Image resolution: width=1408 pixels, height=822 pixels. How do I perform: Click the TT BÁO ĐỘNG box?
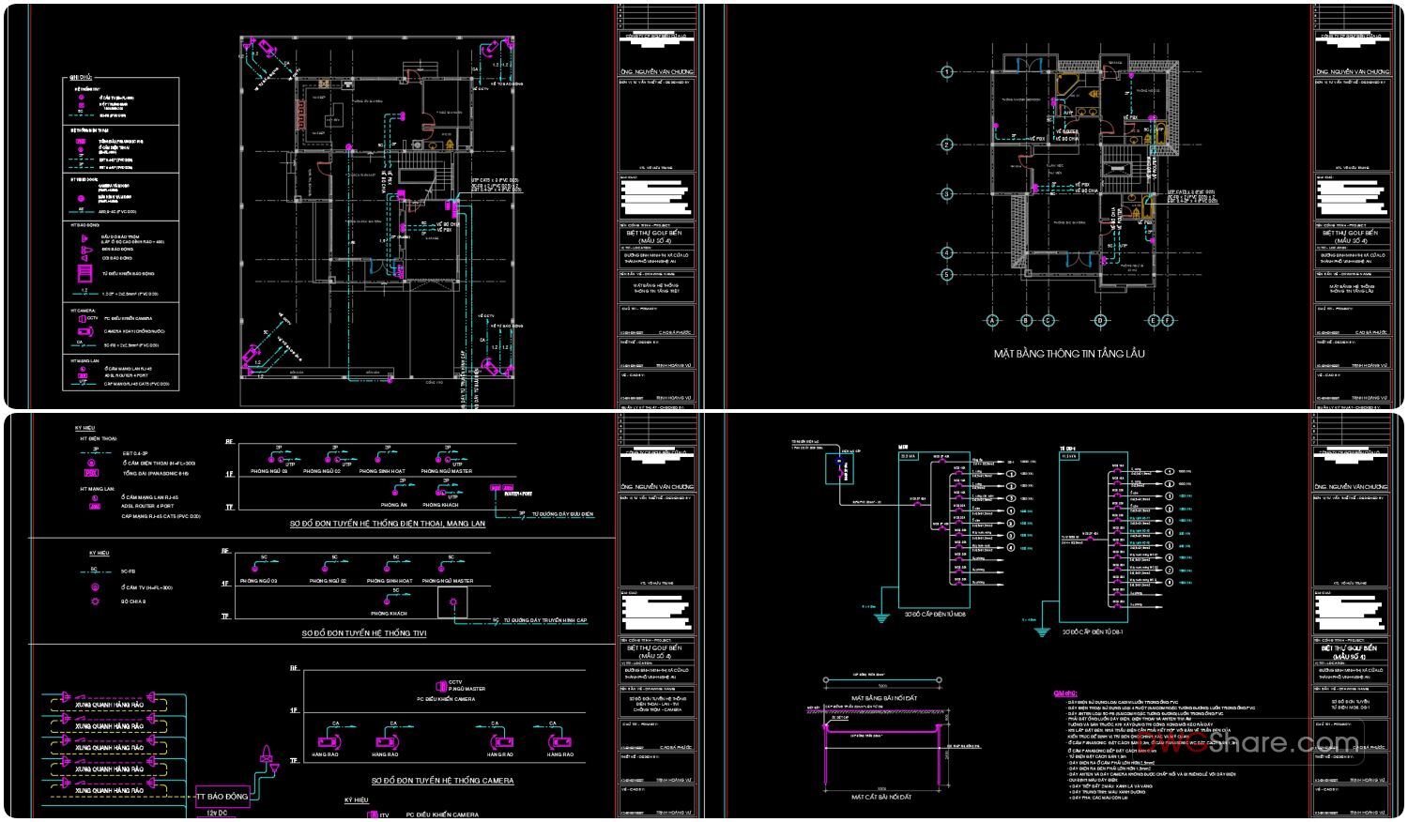[x=222, y=797]
